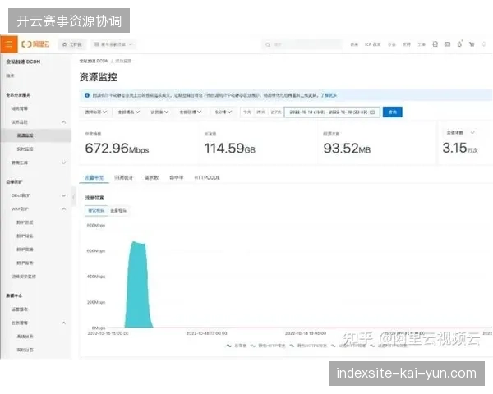Open 边缘安全监控 sidebar item
Image resolution: width=493 pixels, height=394 pixels.
(x=24, y=277)
